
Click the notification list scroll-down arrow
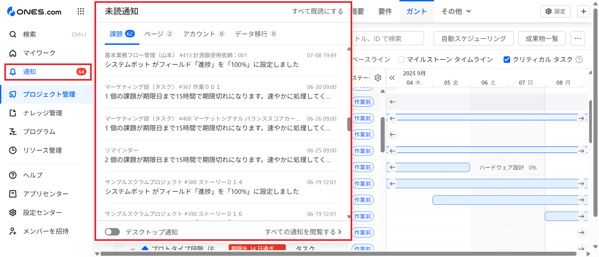click(x=349, y=217)
